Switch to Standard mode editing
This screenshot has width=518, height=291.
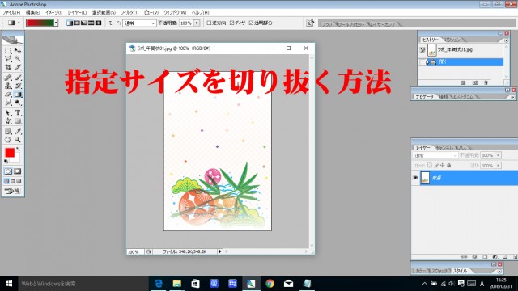click(x=8, y=171)
